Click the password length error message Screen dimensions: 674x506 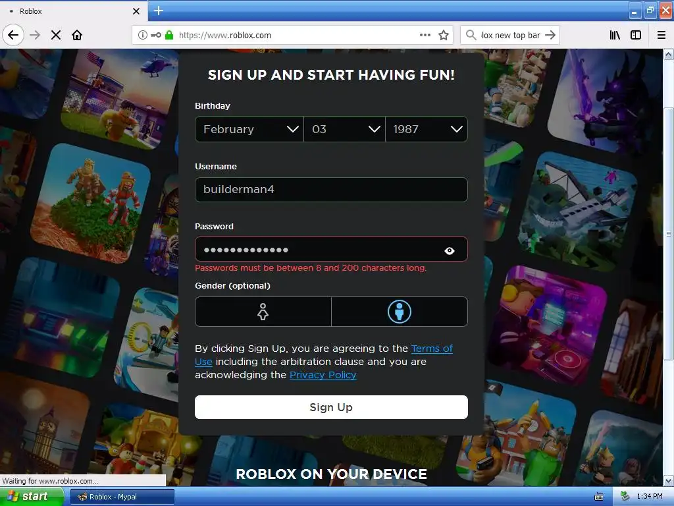coord(311,268)
